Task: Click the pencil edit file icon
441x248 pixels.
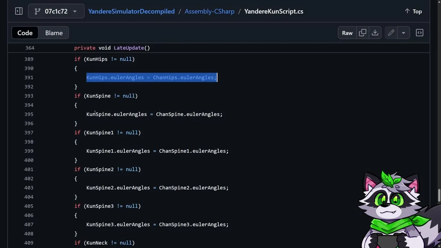Action: [391, 33]
